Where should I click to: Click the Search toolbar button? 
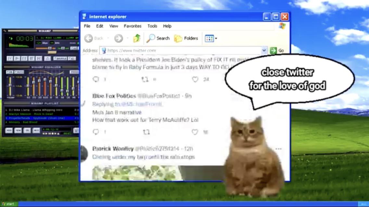(x=158, y=38)
